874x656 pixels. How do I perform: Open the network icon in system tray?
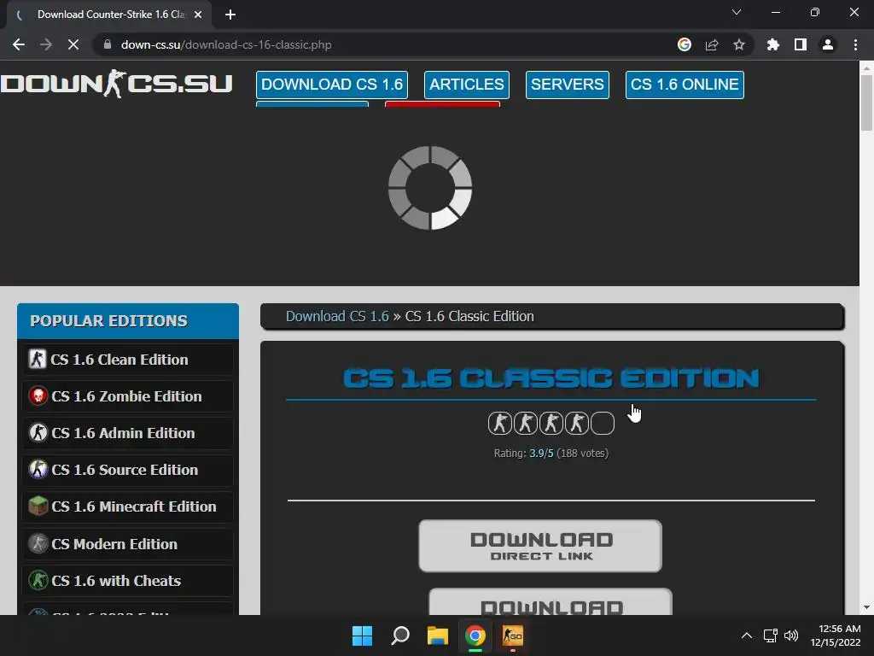click(x=771, y=635)
